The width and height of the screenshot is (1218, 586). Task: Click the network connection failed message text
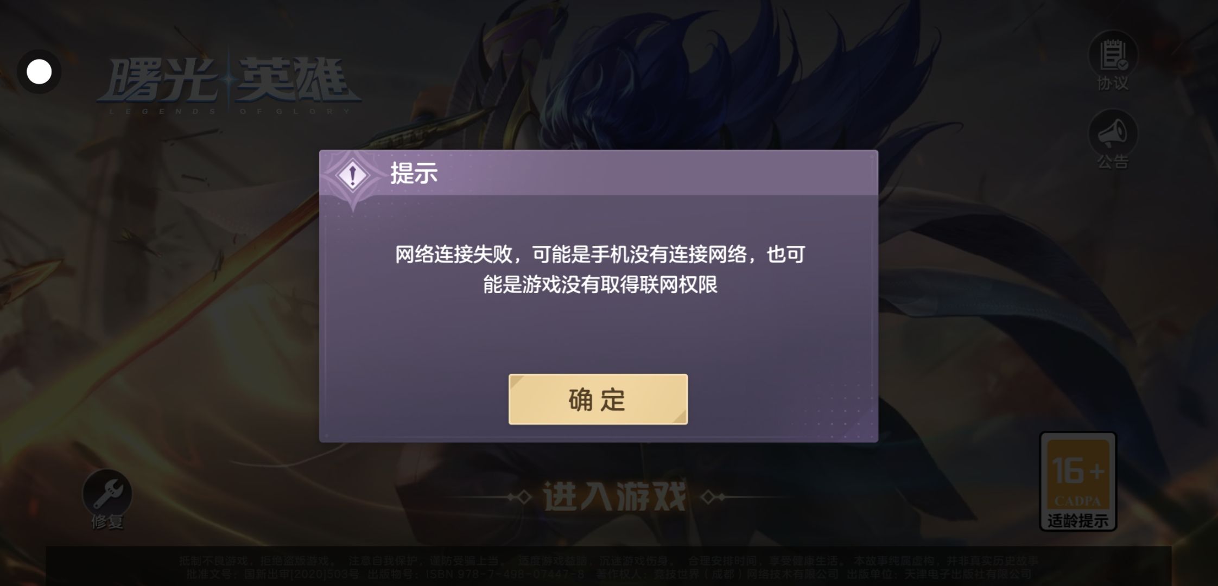(x=600, y=269)
